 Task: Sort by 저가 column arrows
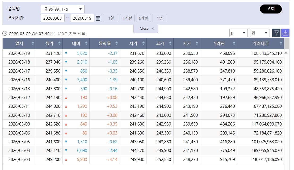pos(197,43)
